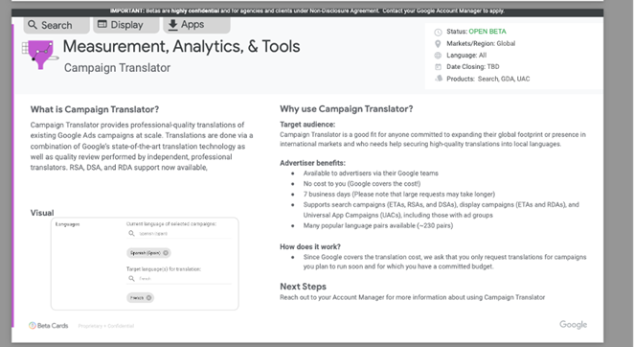634x347 pixels.
Task: Click the OPEN BETA status text
Action: [487, 32]
